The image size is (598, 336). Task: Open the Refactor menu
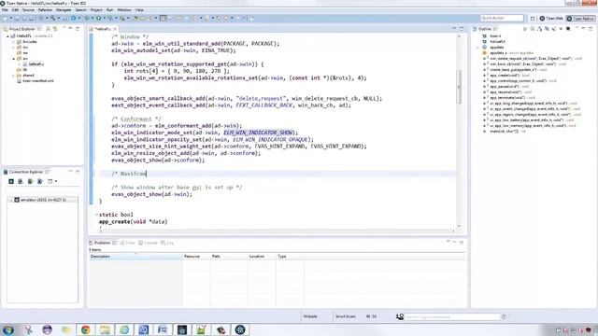click(x=45, y=10)
